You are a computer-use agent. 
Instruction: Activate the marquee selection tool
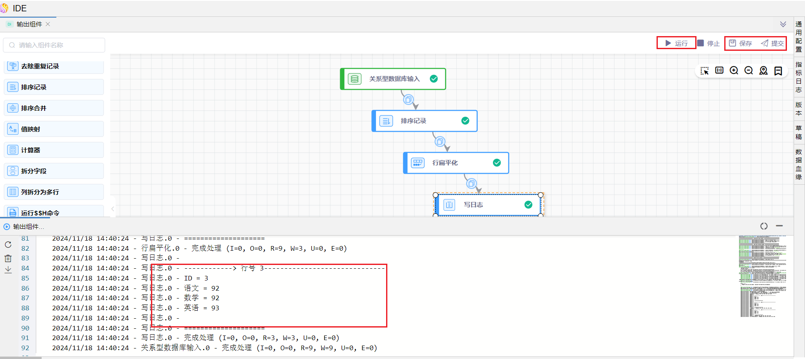point(704,71)
